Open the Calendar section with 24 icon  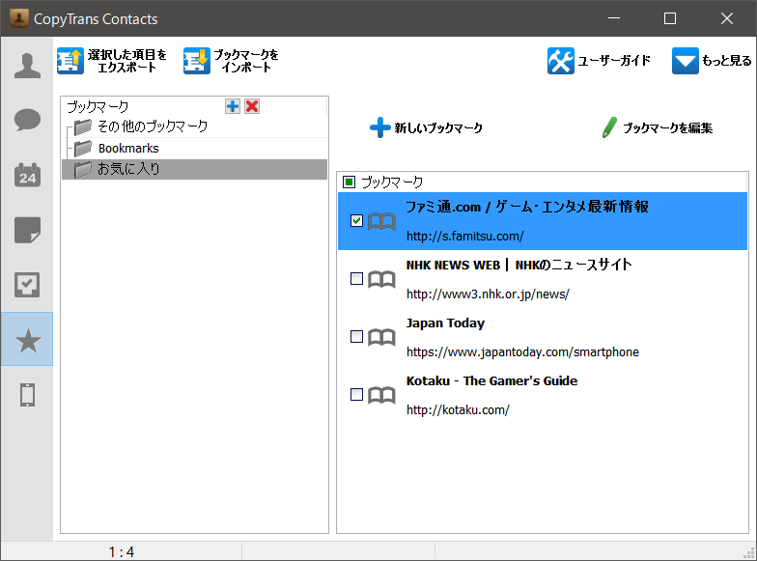27,174
